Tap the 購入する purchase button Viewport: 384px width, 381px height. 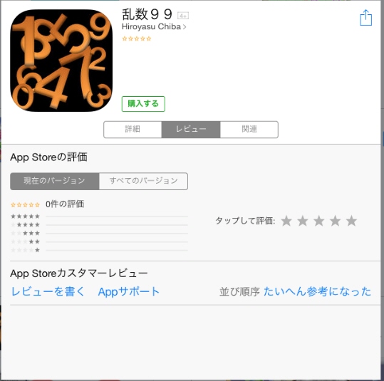coord(143,104)
